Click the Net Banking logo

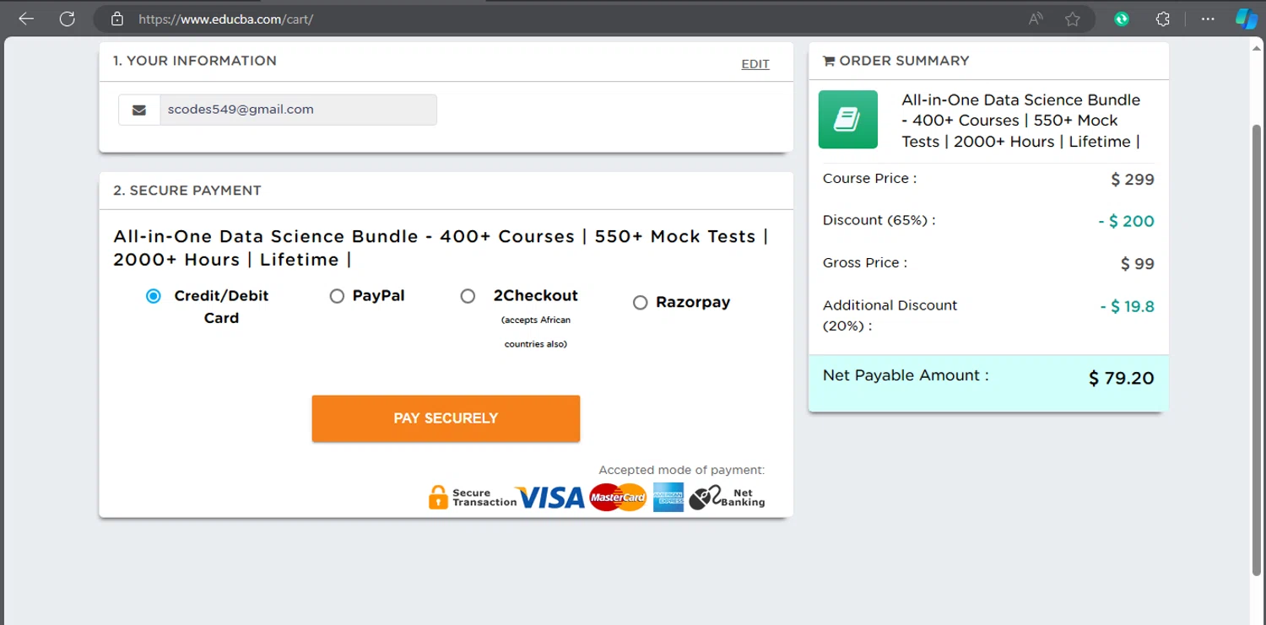pos(727,498)
